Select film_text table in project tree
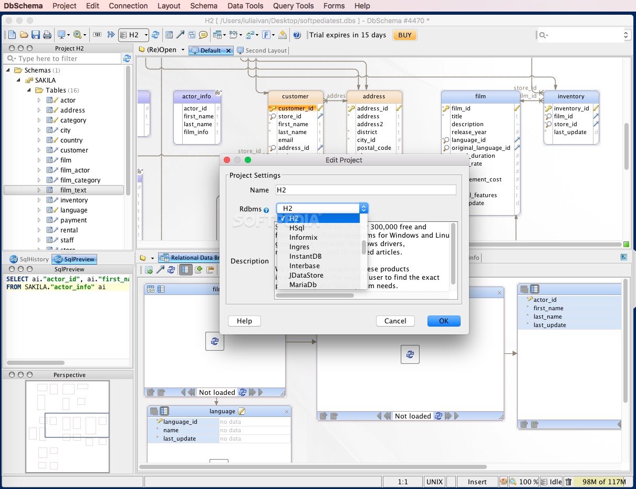Viewport: 636px width, 489px height. 64,190
